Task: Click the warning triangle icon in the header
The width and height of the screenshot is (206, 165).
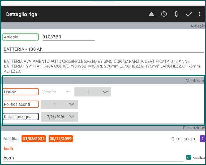Action: [x=151, y=14]
